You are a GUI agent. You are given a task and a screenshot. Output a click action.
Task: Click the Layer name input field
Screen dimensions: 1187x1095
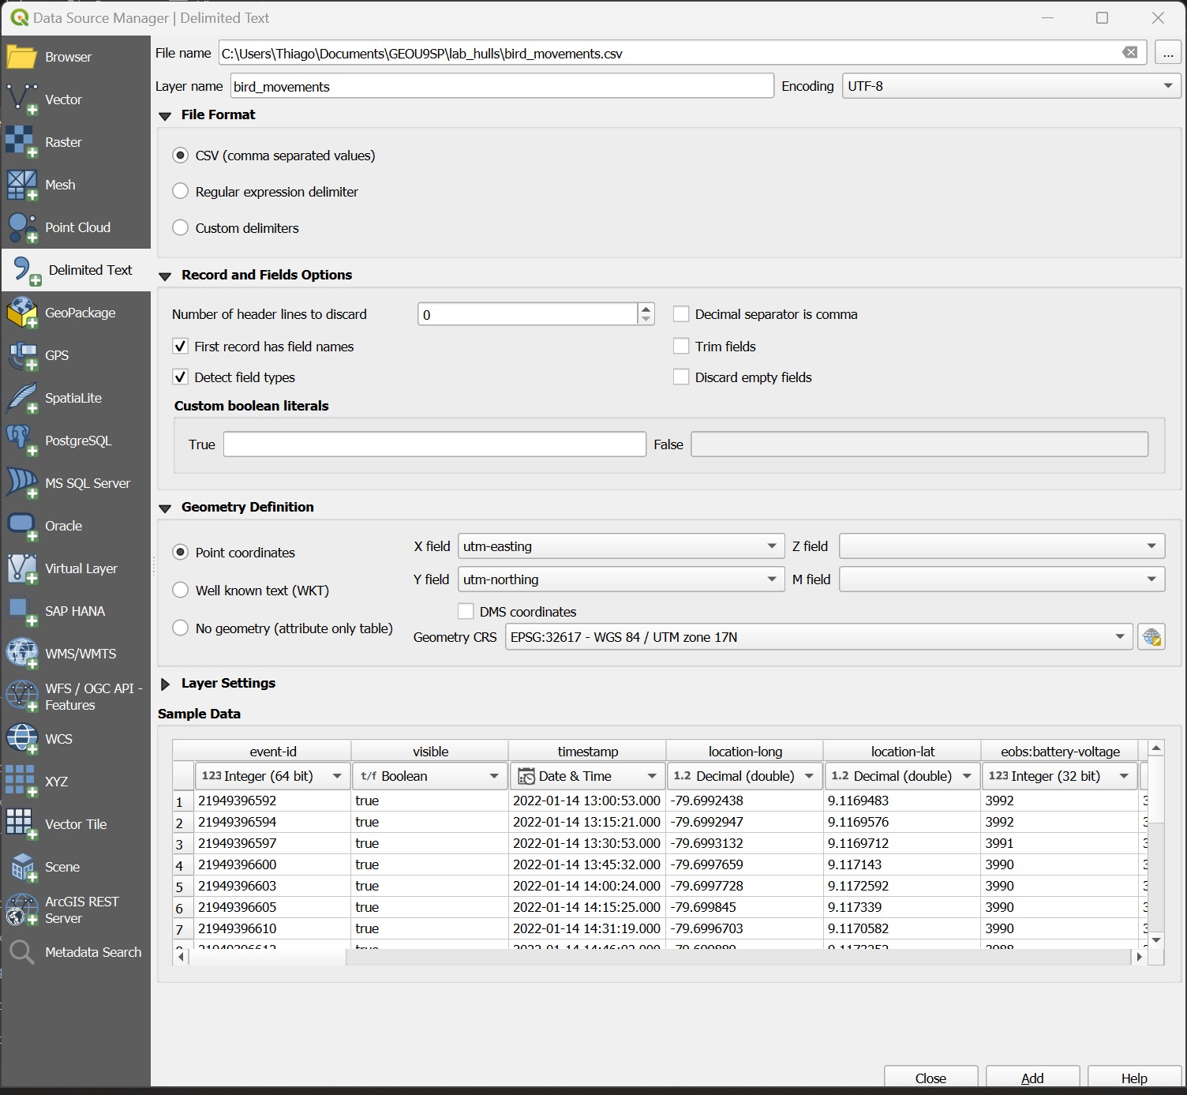click(502, 86)
